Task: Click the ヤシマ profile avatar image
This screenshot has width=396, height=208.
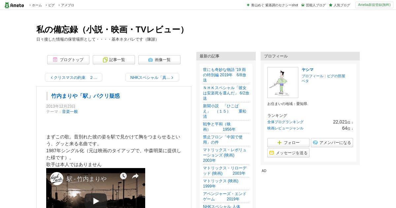Action: click(x=283, y=83)
